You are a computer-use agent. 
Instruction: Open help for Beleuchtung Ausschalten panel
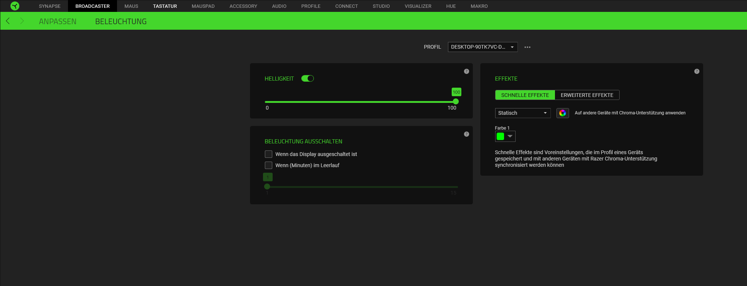point(467,134)
